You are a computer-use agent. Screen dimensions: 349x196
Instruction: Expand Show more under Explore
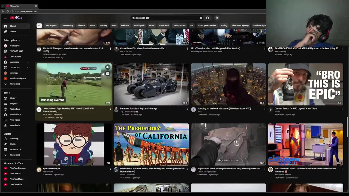(17, 155)
